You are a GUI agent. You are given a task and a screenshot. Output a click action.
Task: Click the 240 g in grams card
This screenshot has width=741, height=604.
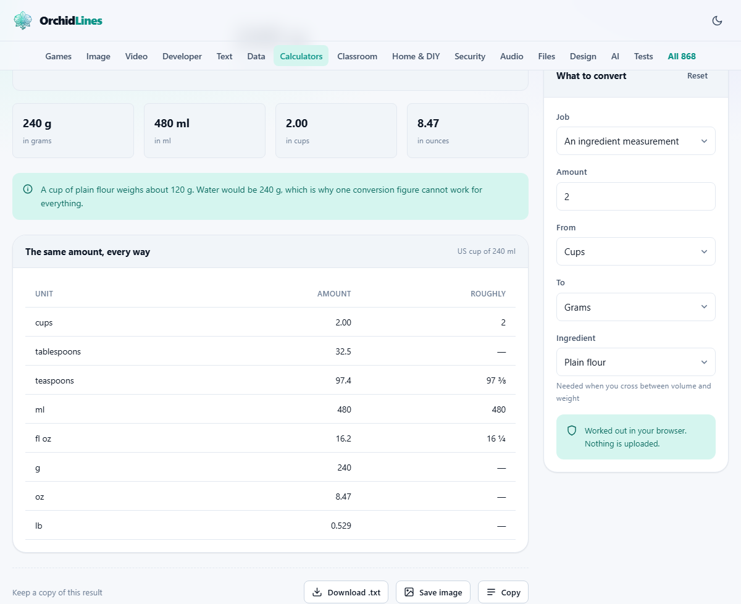[73, 130]
